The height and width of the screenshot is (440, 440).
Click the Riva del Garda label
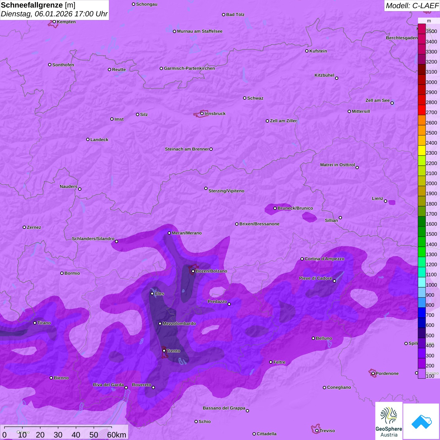pyautogui.click(x=108, y=385)
